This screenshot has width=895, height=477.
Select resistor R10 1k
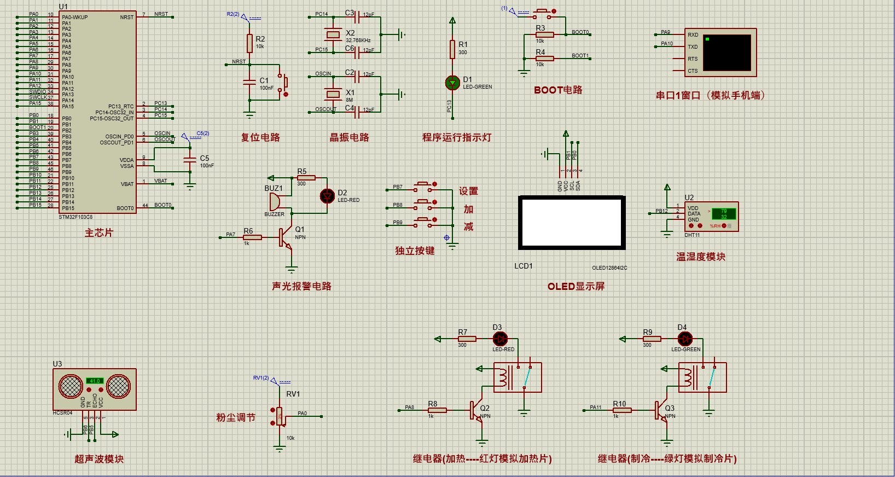622,410
